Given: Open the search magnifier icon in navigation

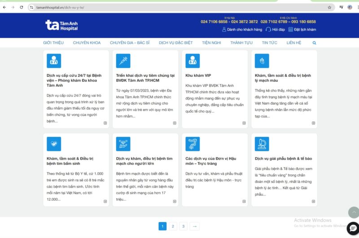Looking at the screenshot, I should pyautogui.click(x=314, y=43).
